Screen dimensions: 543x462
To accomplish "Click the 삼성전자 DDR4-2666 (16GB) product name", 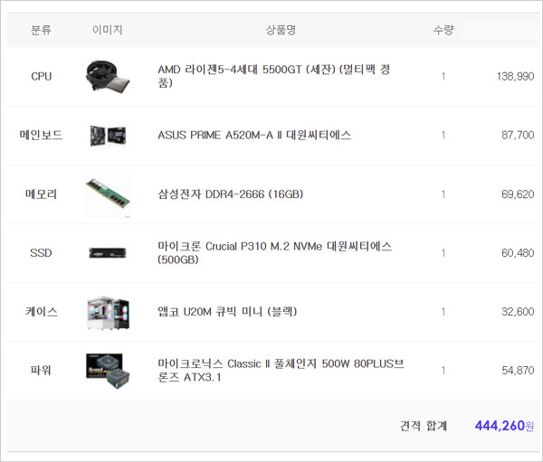I will tap(230, 194).
